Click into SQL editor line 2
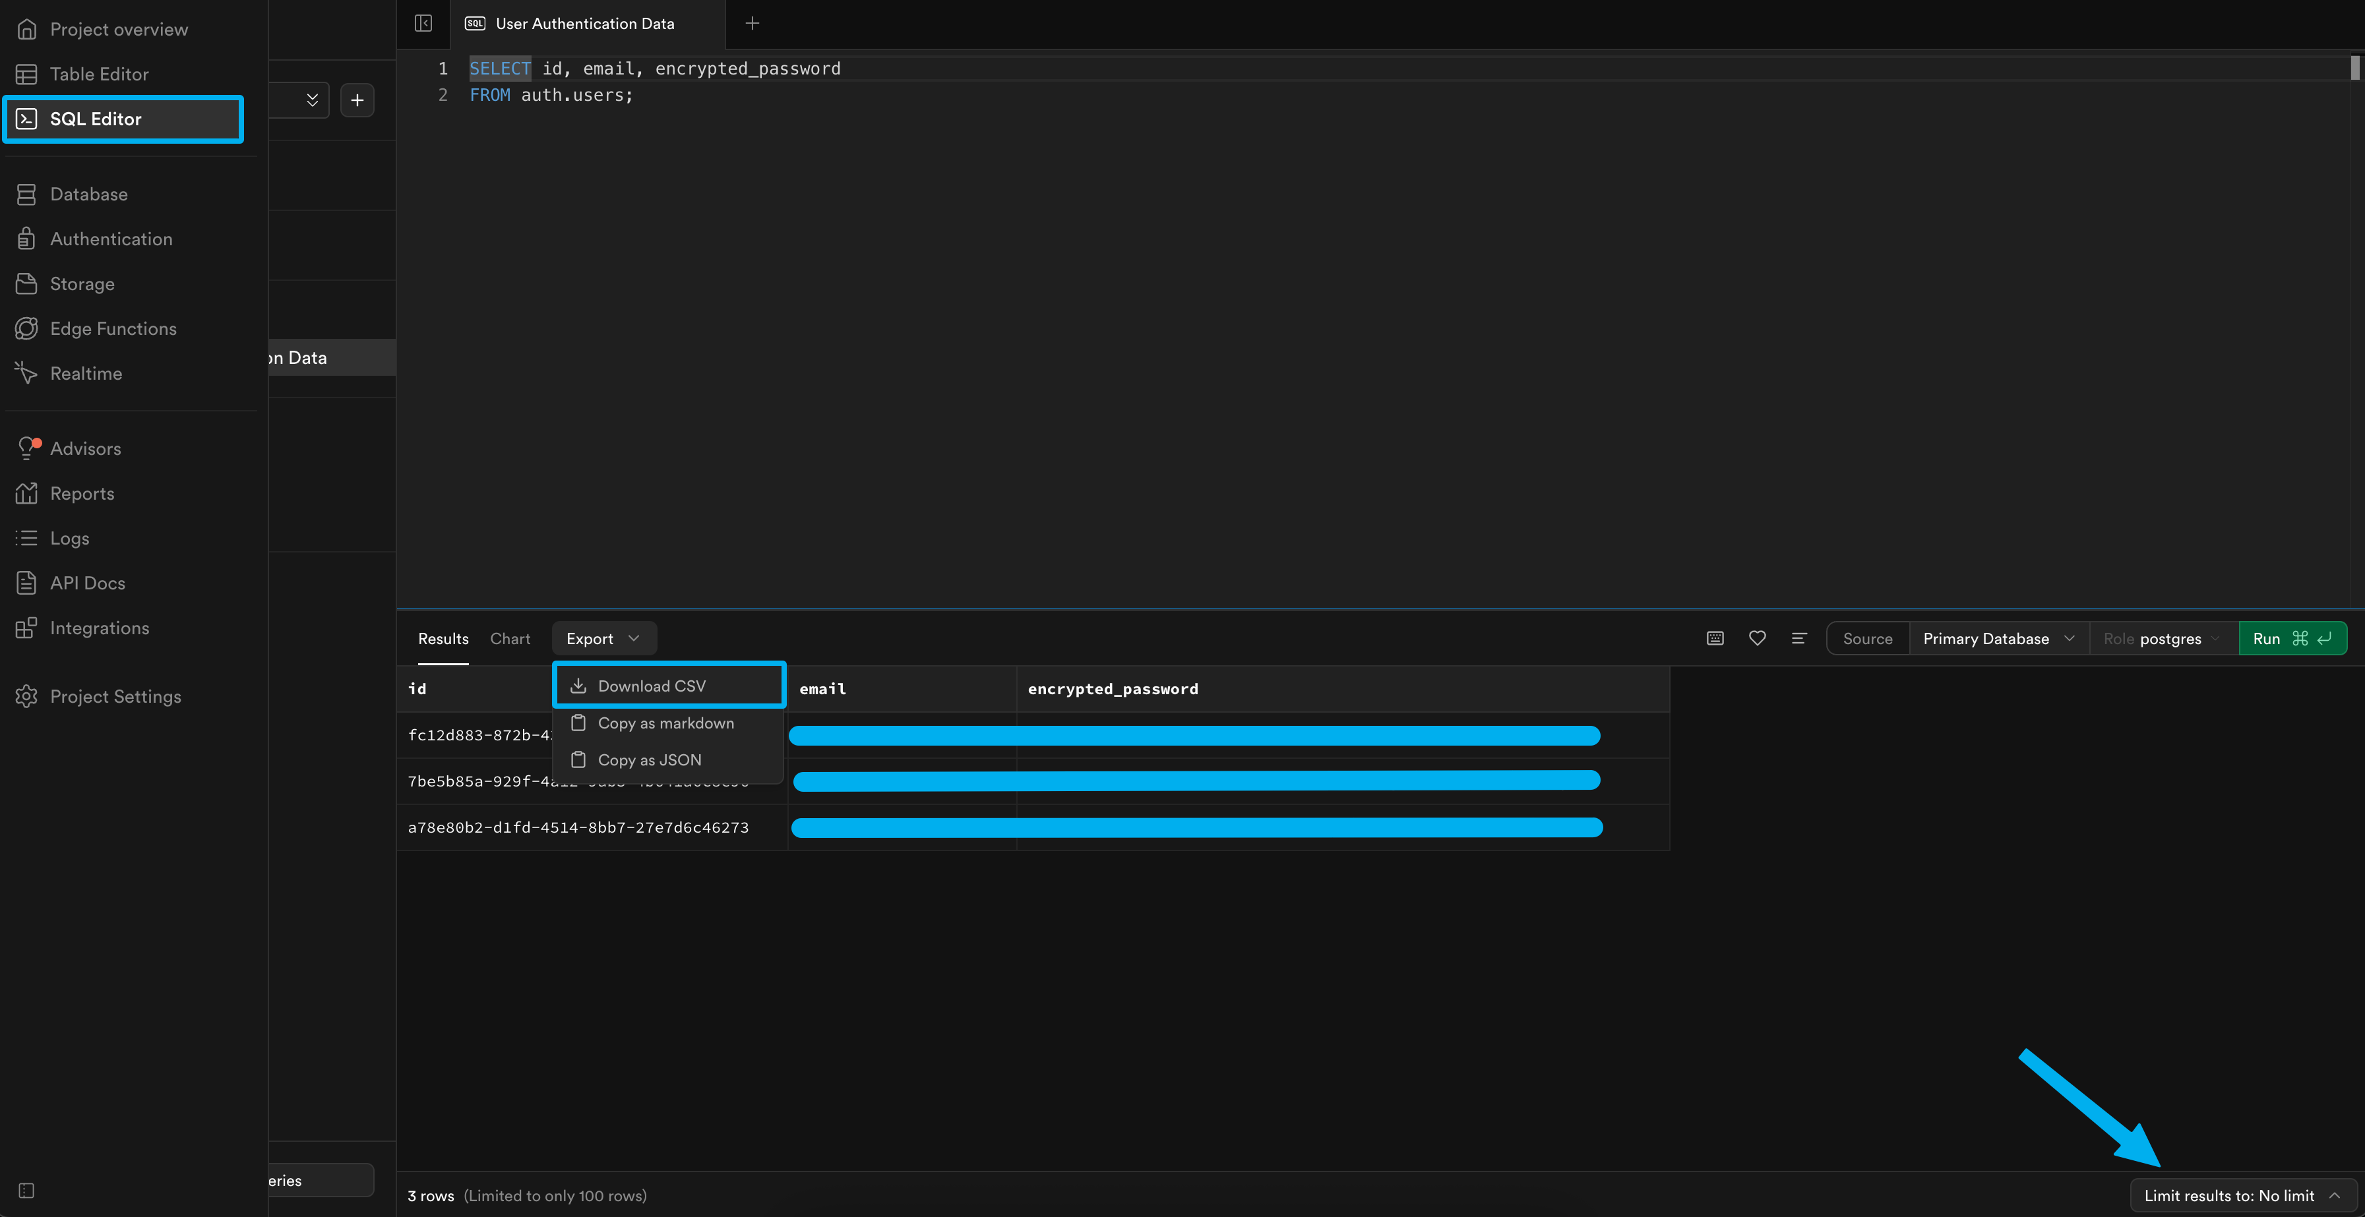Image resolution: width=2365 pixels, height=1217 pixels. click(x=551, y=96)
